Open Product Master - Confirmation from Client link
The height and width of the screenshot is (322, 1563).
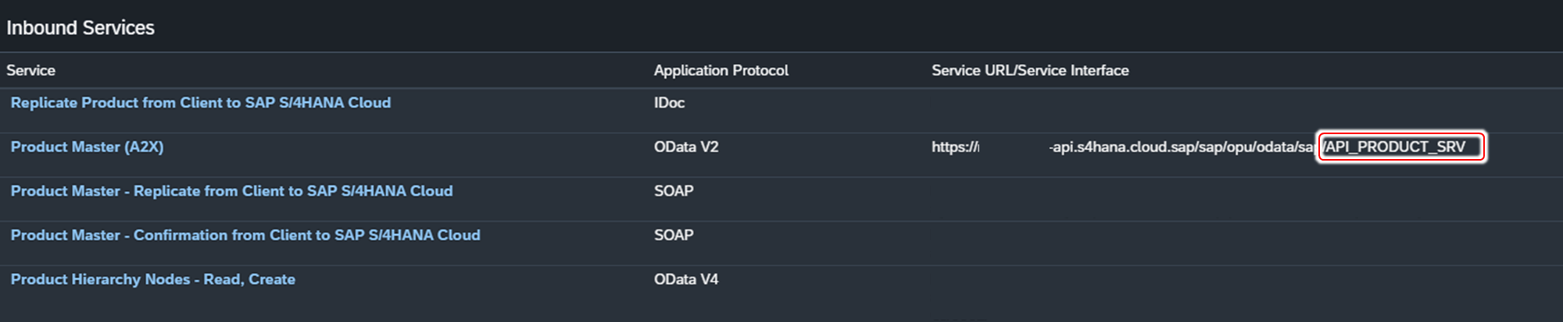point(245,235)
